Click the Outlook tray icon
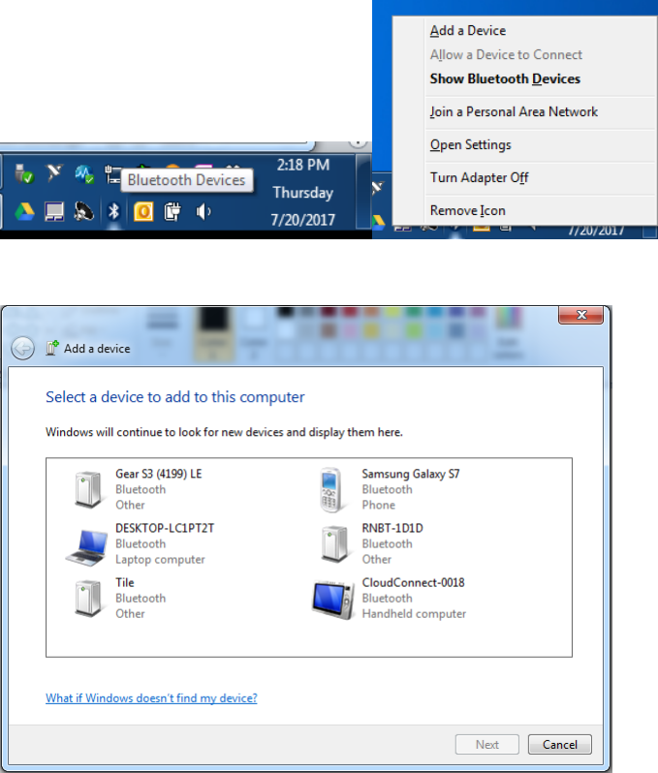This screenshot has width=658, height=773. 143,211
